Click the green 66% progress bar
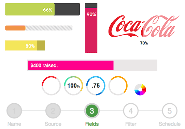 [42, 9]
